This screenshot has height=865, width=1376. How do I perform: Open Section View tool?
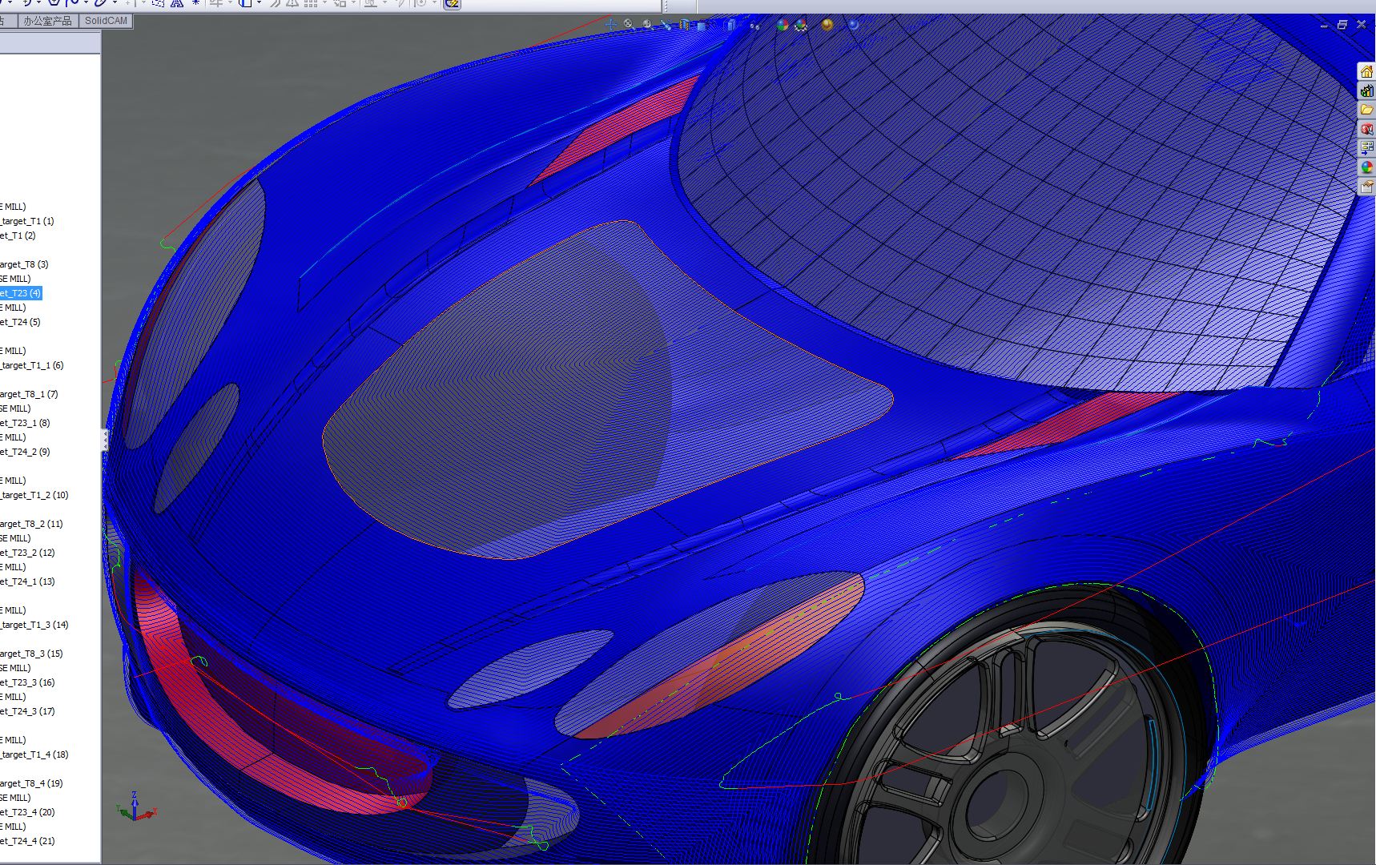coord(684,25)
